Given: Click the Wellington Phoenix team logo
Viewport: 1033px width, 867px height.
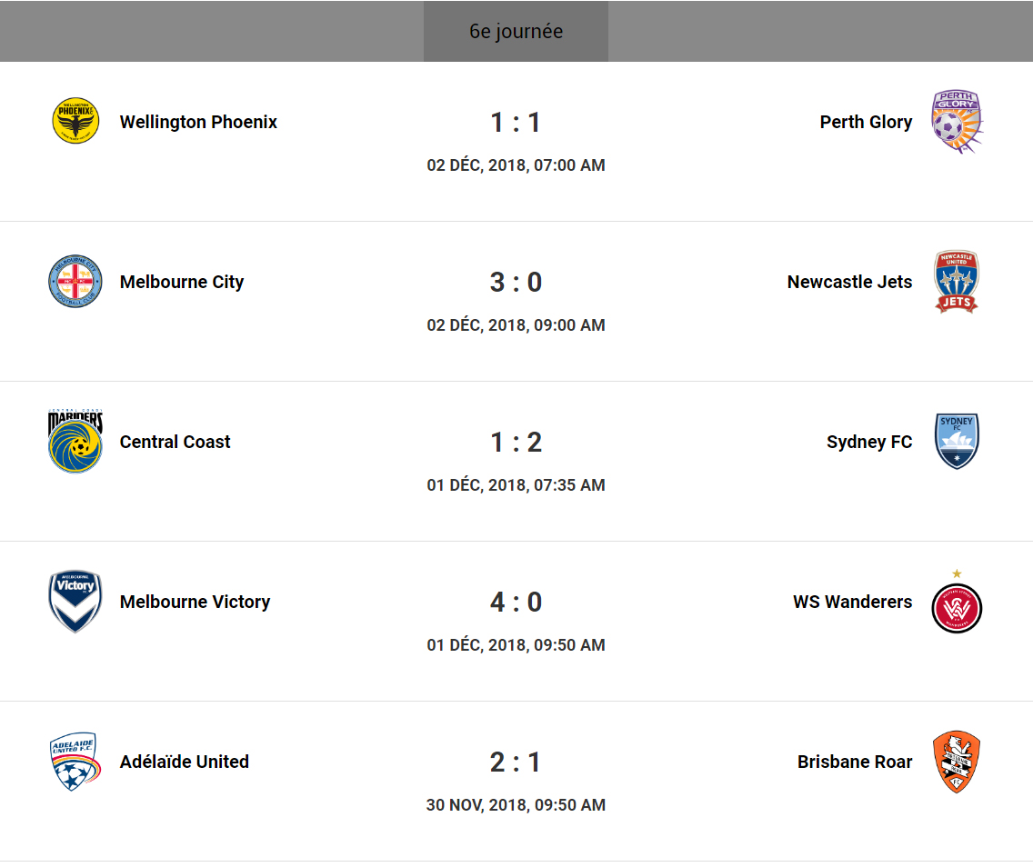Looking at the screenshot, I should click(x=75, y=122).
